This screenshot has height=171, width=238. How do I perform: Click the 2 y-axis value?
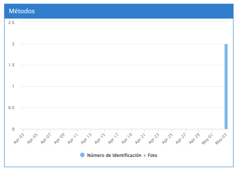pos(13,44)
